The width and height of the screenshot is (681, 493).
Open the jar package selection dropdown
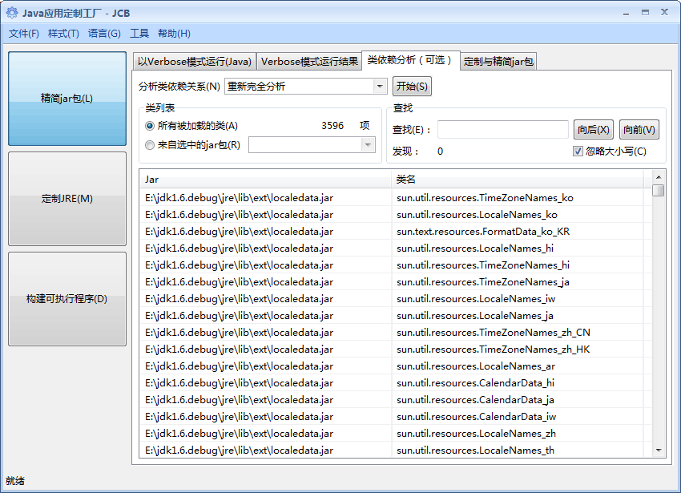(x=312, y=145)
